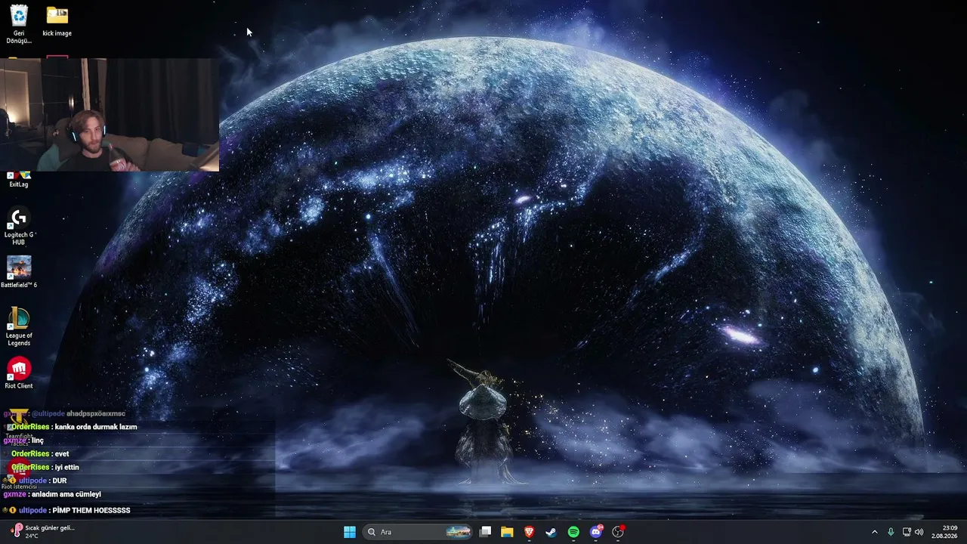Open Spotify from the taskbar
The width and height of the screenshot is (967, 544).
point(573,532)
